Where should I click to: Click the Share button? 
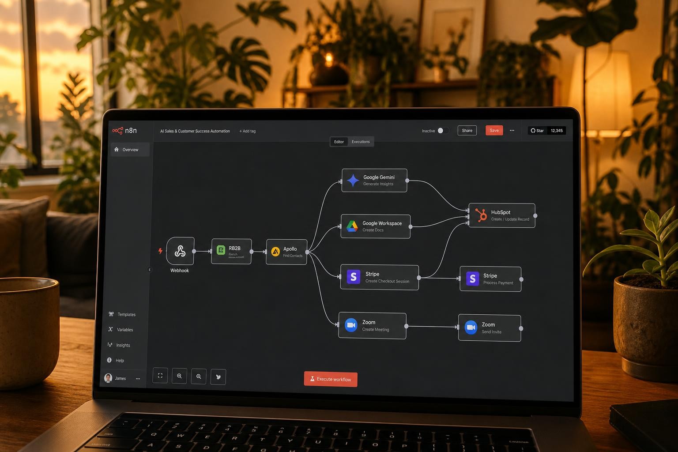467,130
